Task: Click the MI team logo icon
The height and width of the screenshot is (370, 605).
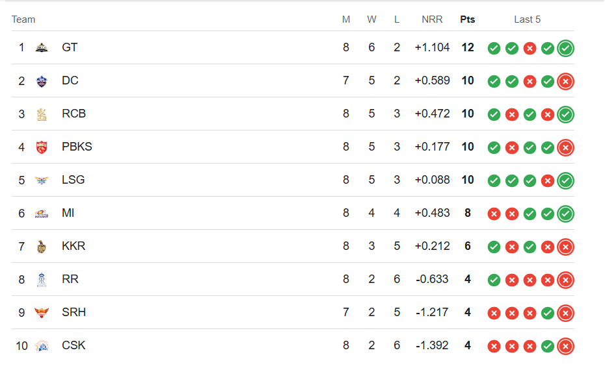Action: pyautogui.click(x=42, y=214)
